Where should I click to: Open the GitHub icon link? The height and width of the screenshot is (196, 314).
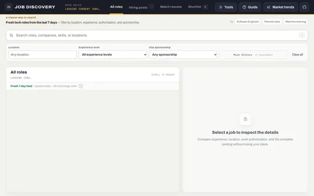pyautogui.click(x=304, y=7)
